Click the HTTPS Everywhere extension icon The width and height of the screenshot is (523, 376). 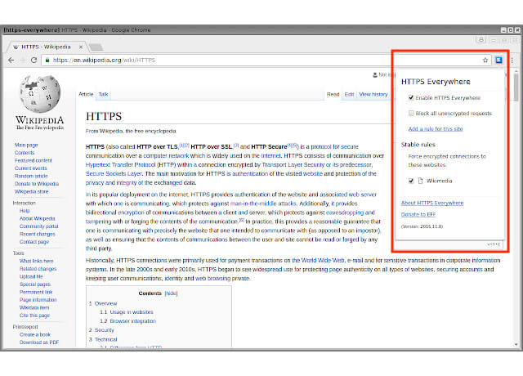pyautogui.click(x=499, y=60)
